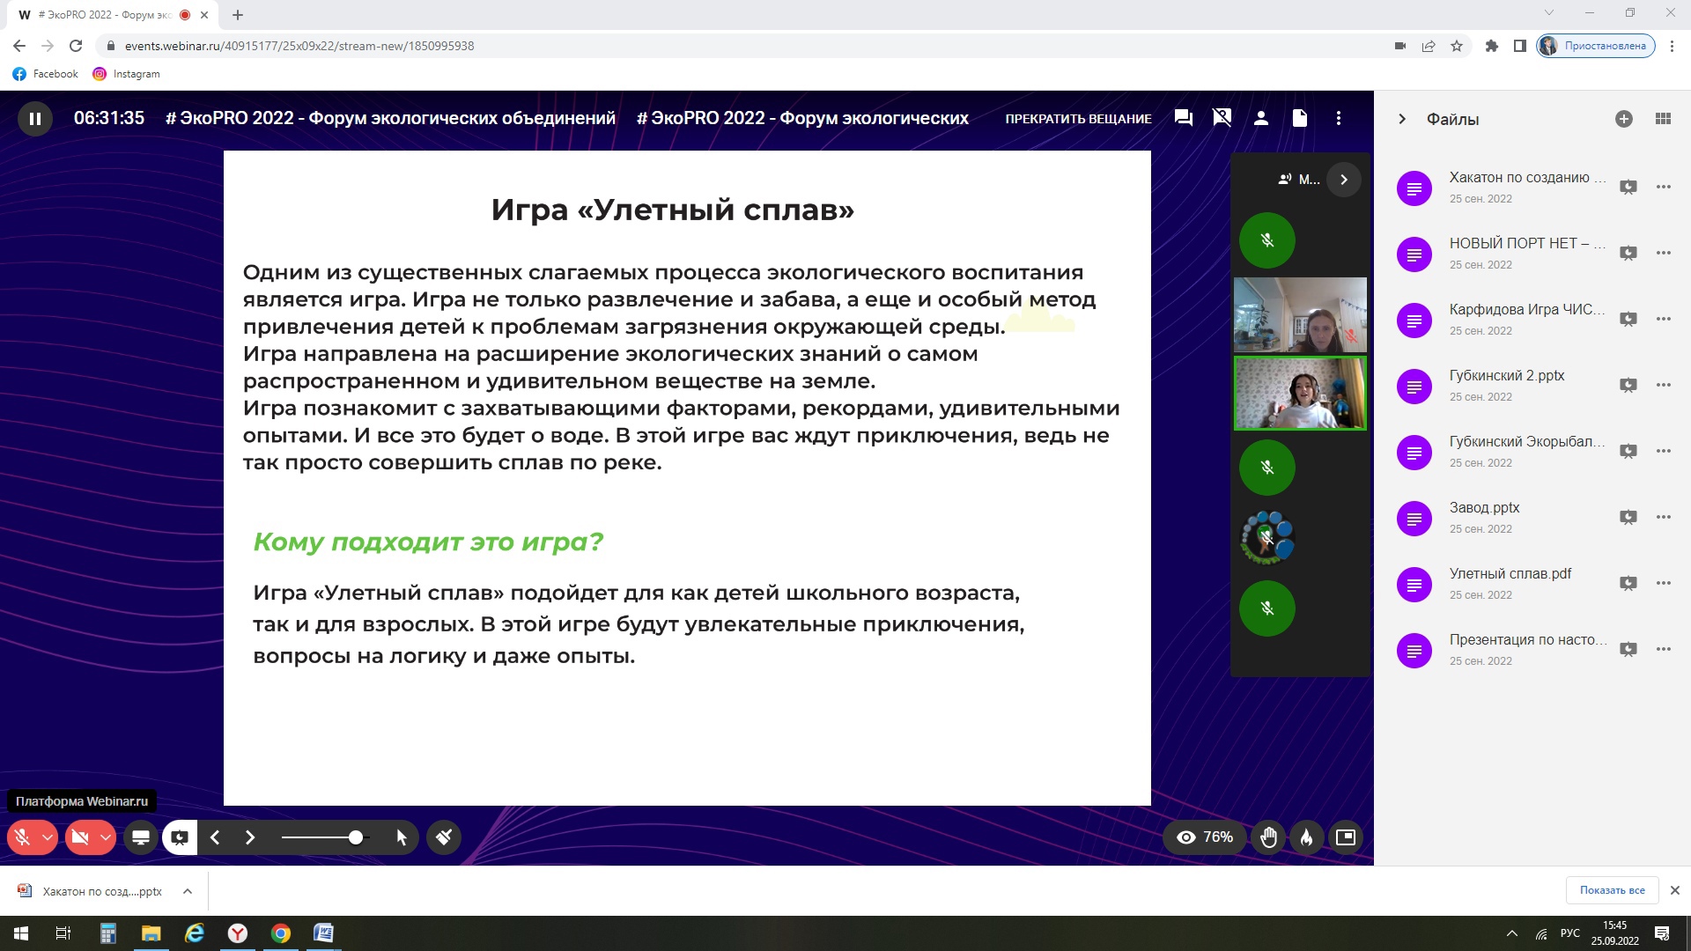The width and height of the screenshot is (1691, 951).
Task: Open more options for Завод.pptx
Action: click(x=1663, y=517)
